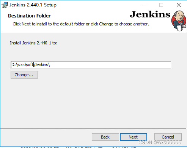Focus the install path input field
The height and width of the screenshot is (148, 187).
(91, 65)
